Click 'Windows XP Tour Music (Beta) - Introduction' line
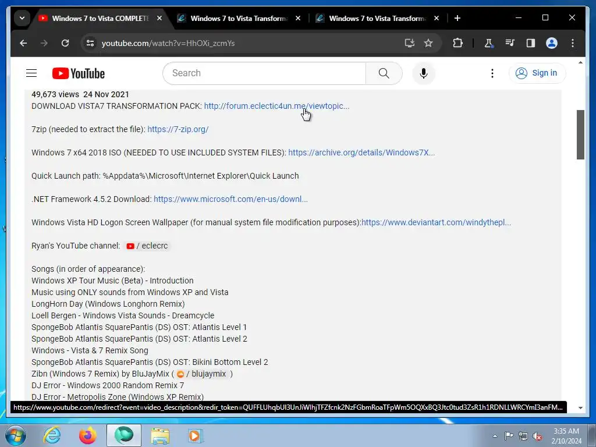Viewport: 596px width, 447px height. click(x=112, y=281)
